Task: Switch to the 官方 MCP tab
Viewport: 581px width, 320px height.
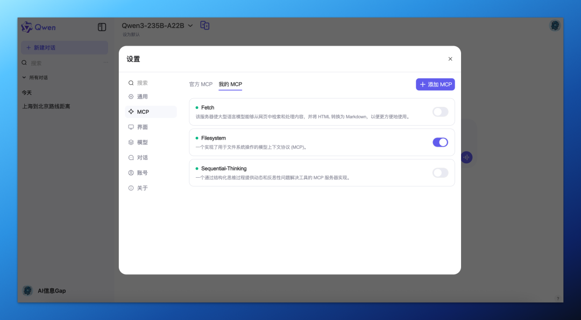Action: (x=201, y=84)
